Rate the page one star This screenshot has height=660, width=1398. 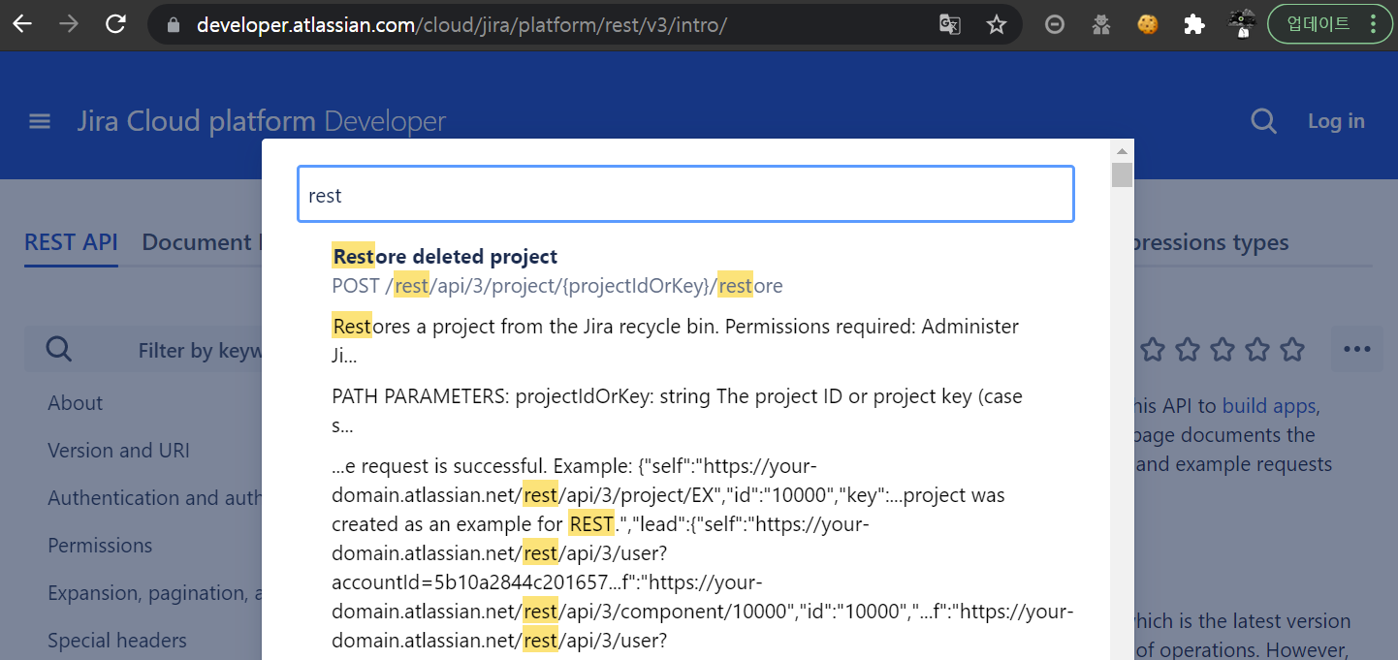tap(1152, 349)
